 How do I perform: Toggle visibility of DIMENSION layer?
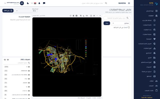tap(29, 71)
